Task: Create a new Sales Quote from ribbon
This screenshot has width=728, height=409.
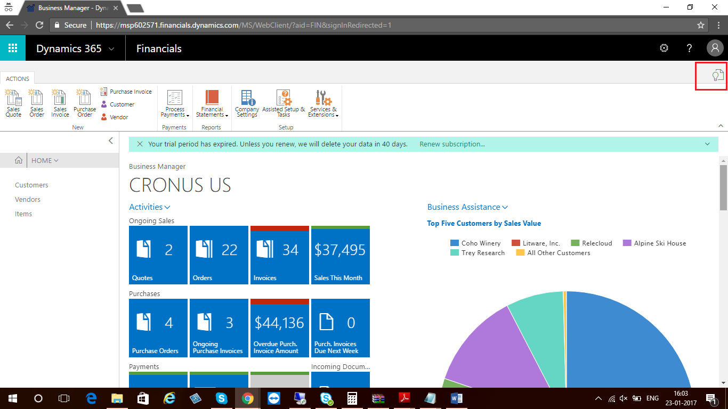Action: 13,104
